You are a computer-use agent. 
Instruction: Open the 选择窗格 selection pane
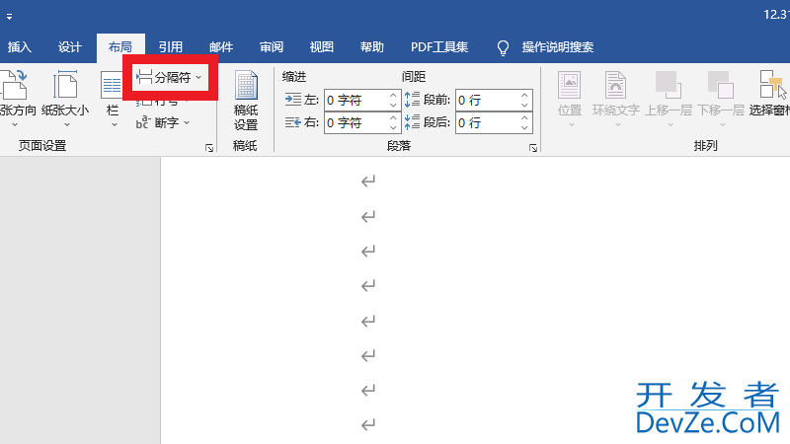pos(769,94)
